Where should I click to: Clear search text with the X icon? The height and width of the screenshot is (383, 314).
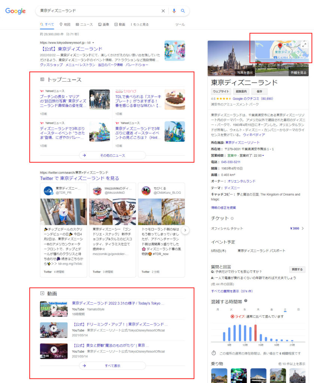click(163, 11)
